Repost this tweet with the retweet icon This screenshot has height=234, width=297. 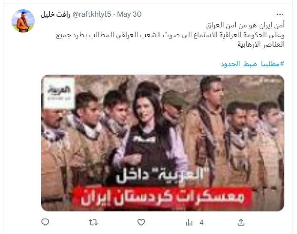click(x=93, y=222)
